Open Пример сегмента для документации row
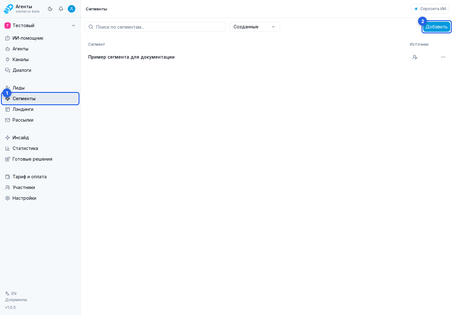Image resolution: width=454 pixels, height=315 pixels. (267, 57)
